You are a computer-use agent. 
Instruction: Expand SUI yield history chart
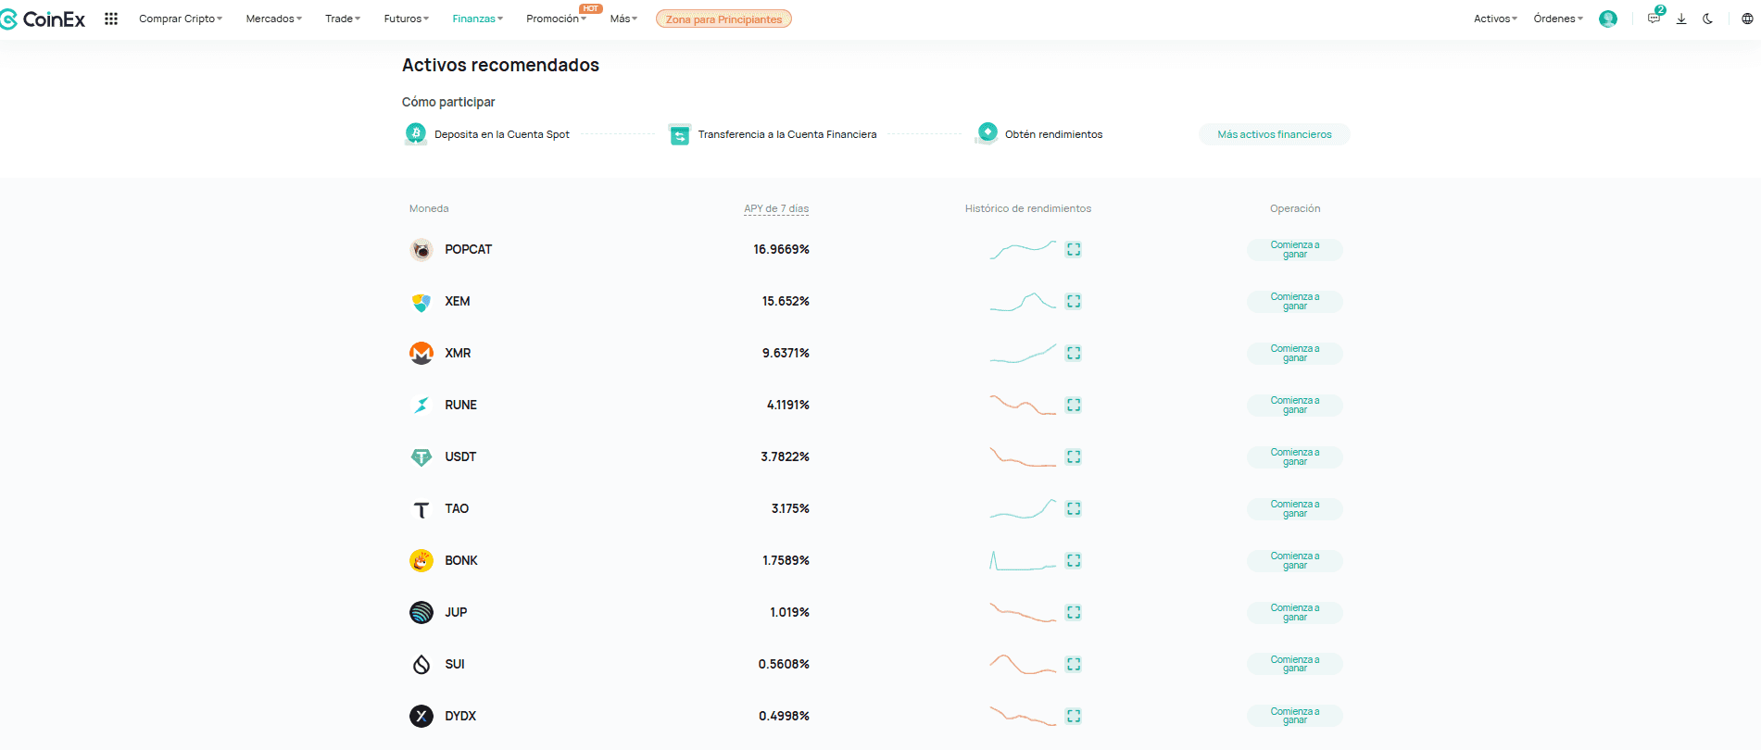[1074, 664]
